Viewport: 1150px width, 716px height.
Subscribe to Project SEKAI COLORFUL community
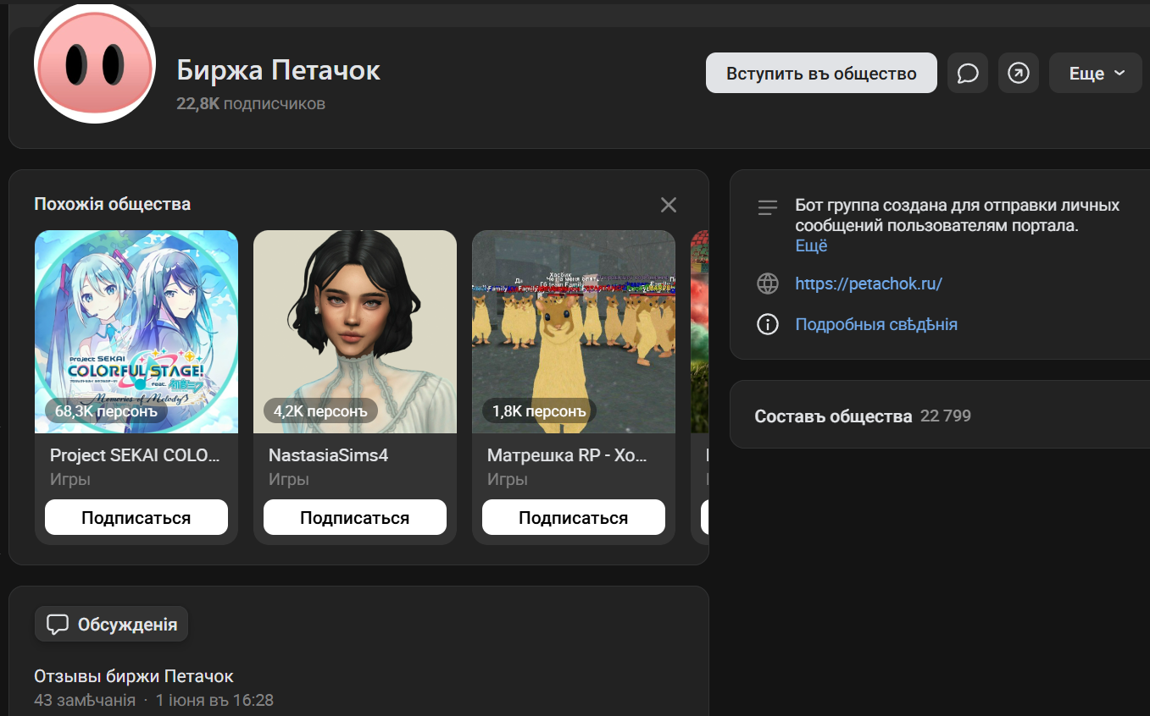(136, 517)
